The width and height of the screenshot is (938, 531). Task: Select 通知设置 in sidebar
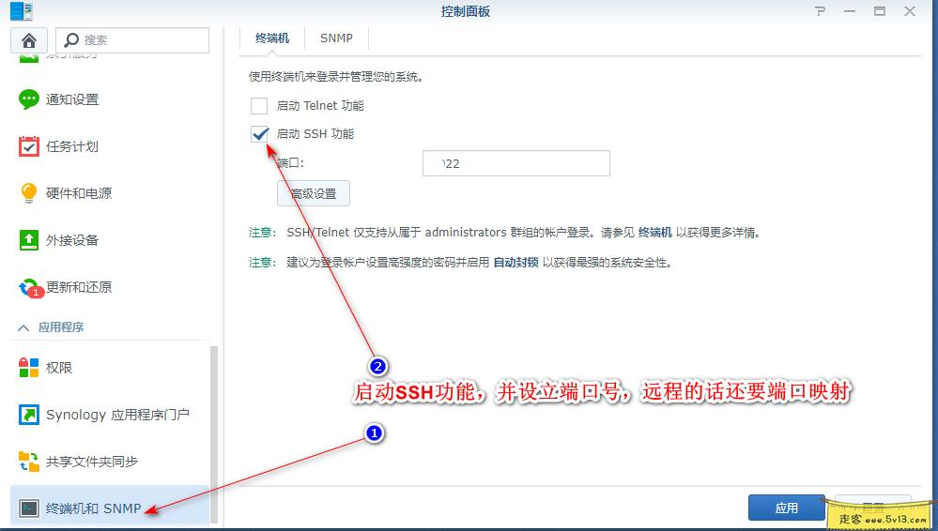(x=110, y=99)
